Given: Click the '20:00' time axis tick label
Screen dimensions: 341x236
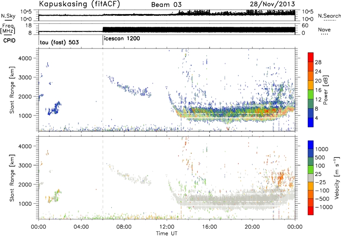Looking at the screenshot, I should [252, 227].
